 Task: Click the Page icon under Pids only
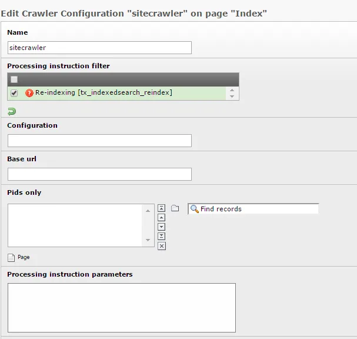[11, 257]
